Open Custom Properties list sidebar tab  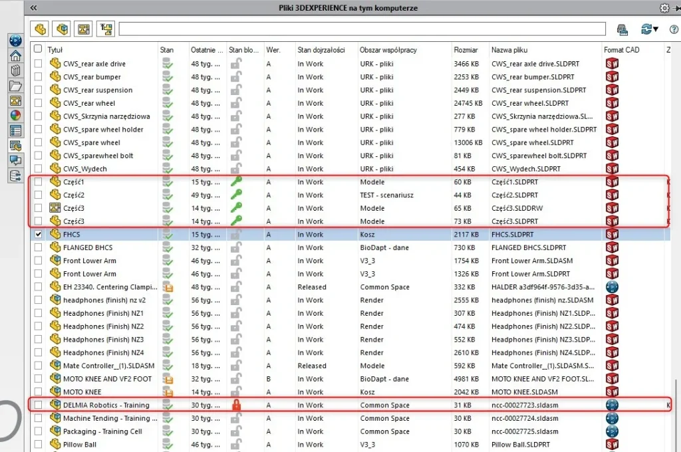[16, 131]
